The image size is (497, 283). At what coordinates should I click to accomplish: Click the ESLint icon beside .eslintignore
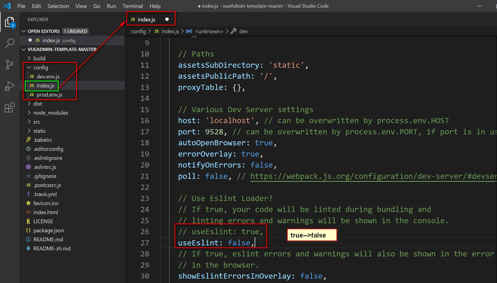click(x=28, y=158)
